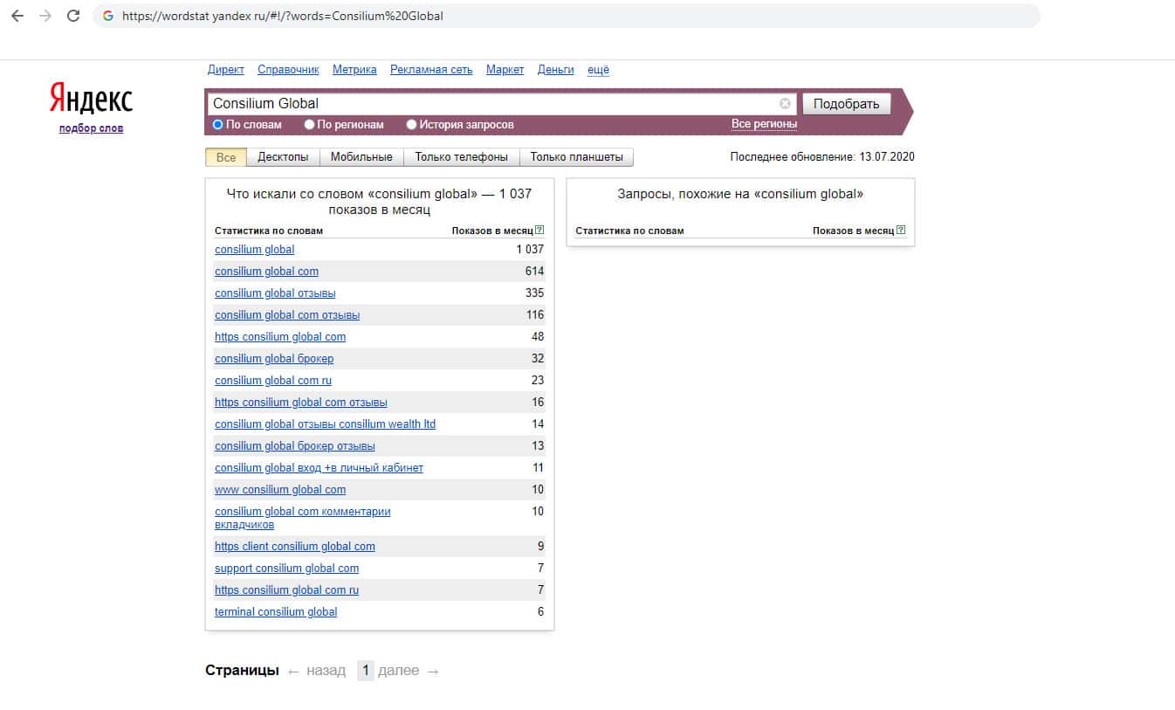This screenshot has height=710, width=1175.
Task: Switch to the 'Только телефоны' tab
Action: coord(461,157)
